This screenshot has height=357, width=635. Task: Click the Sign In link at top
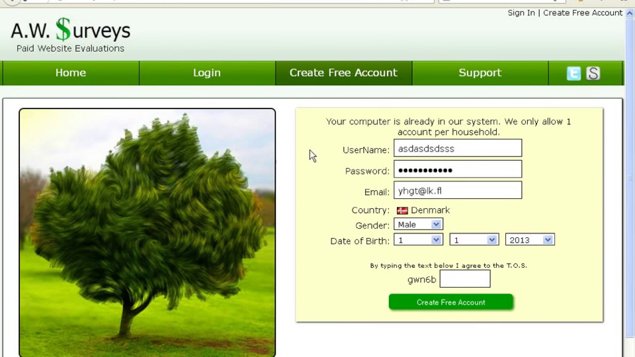click(521, 13)
